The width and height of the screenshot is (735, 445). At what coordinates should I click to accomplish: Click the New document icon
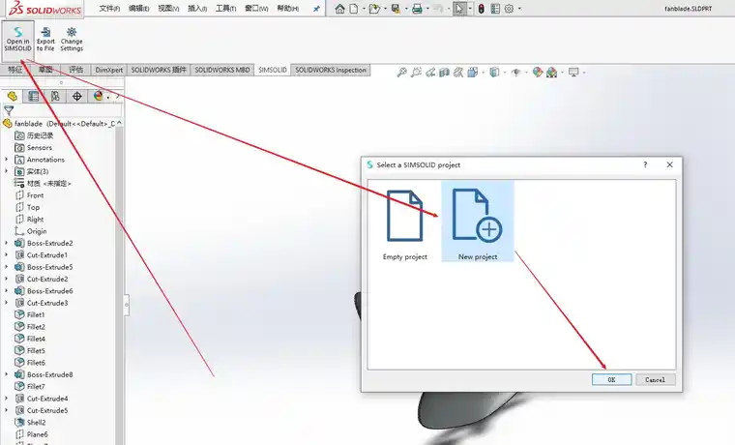coord(354,9)
